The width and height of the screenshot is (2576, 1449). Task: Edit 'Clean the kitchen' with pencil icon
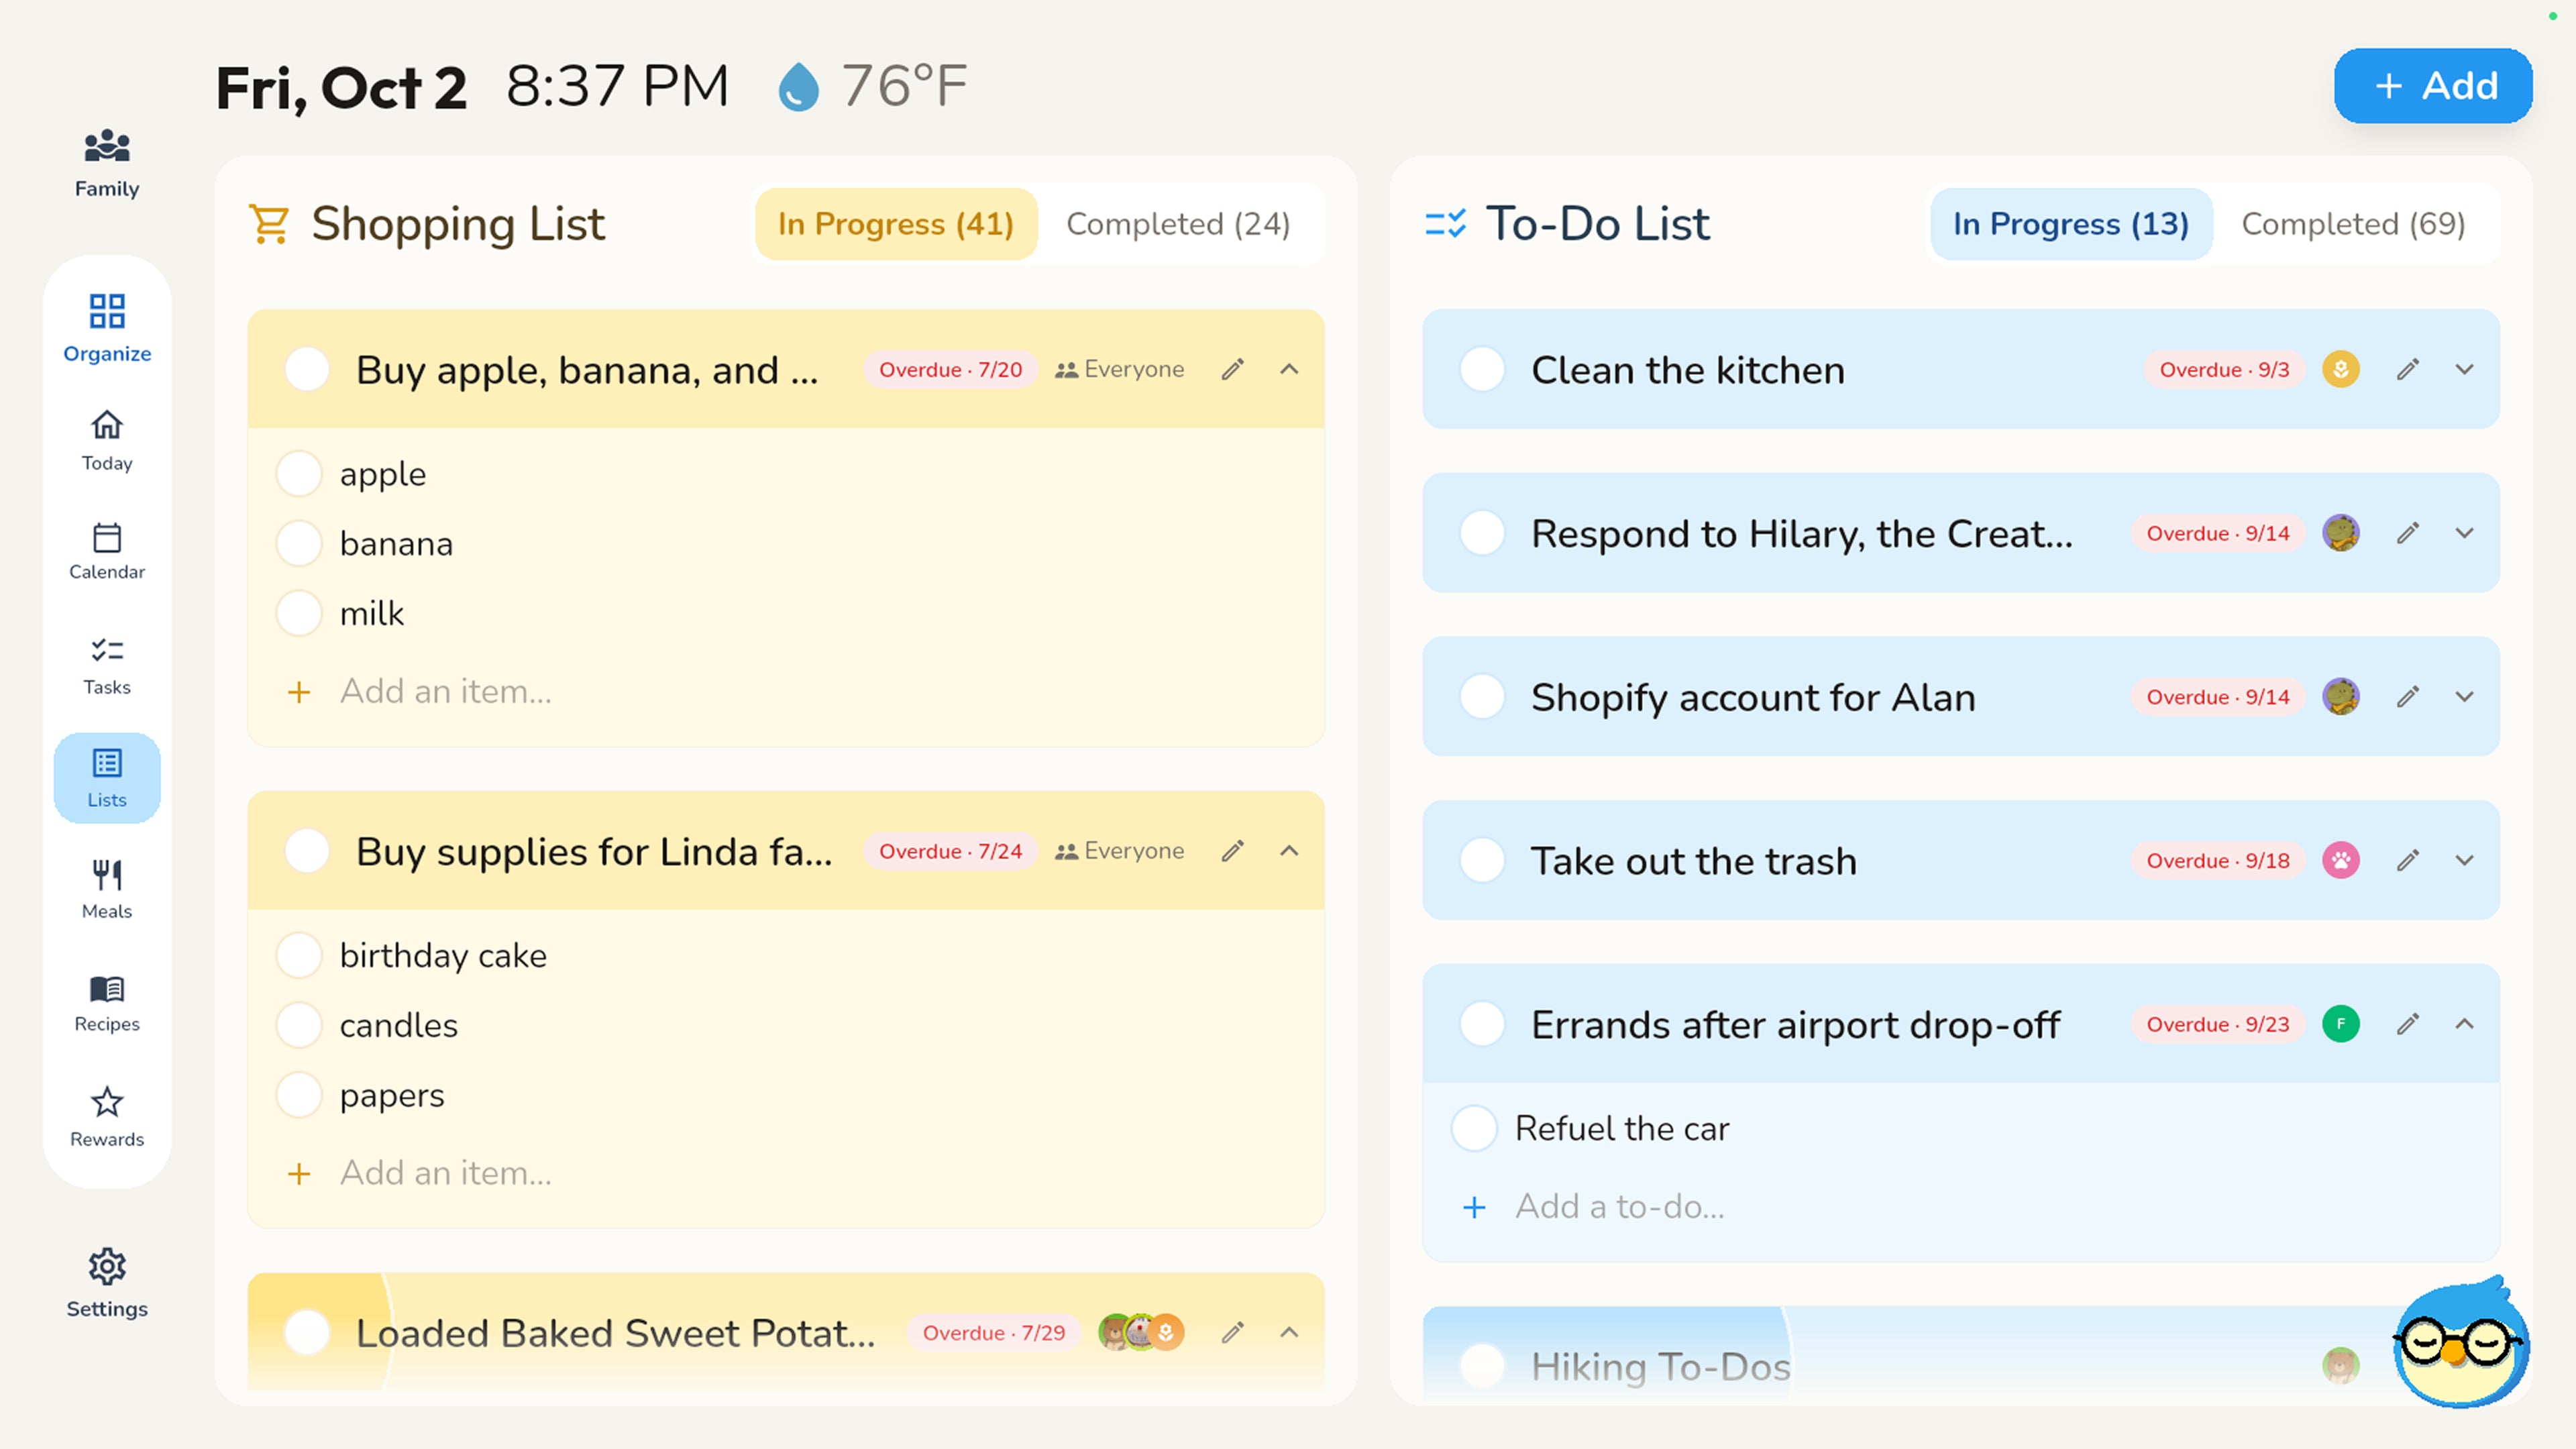[x=2408, y=370]
